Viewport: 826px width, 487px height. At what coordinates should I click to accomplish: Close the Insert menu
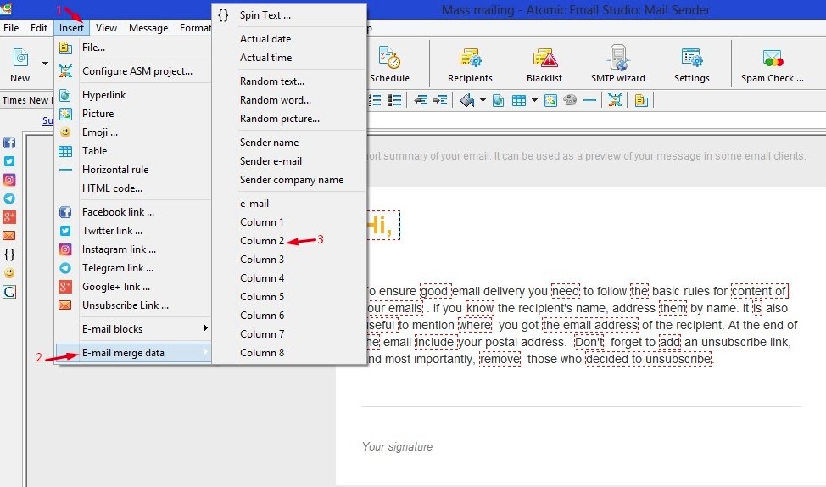pyautogui.click(x=71, y=28)
